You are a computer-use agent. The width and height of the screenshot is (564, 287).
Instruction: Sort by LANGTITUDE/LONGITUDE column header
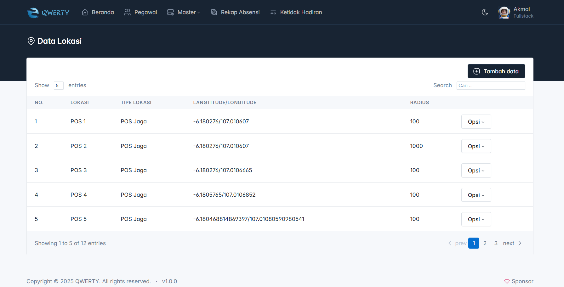click(225, 103)
